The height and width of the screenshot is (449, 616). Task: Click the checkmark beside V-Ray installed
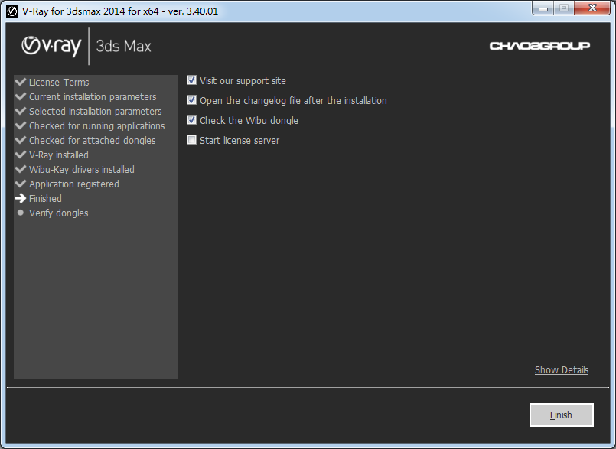coord(21,155)
